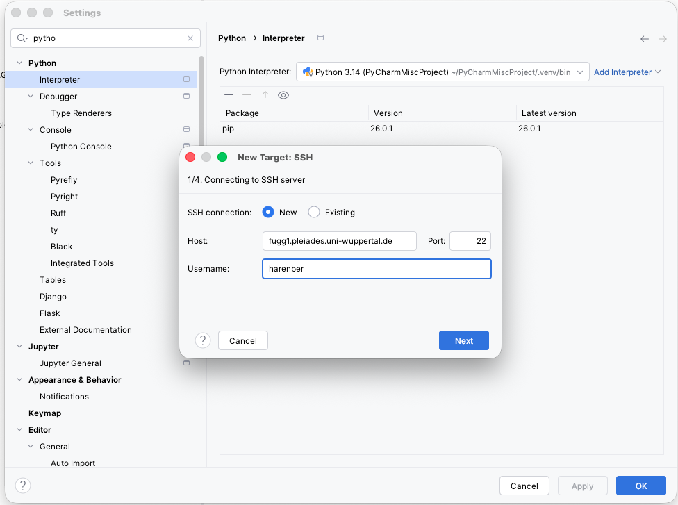
Task: Click the back arrow in the settings header
Action: pyautogui.click(x=645, y=38)
